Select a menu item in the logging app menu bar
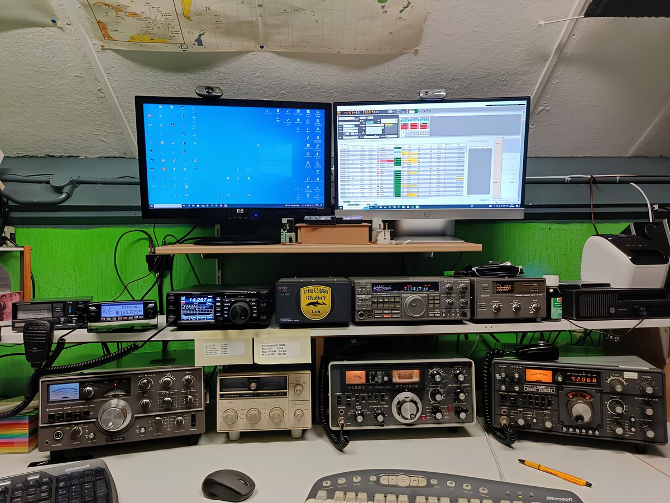This screenshot has width=670, height=503. pos(348,107)
